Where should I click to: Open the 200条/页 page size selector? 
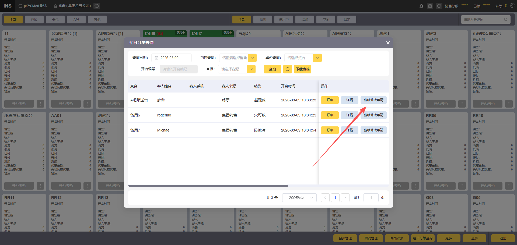[299, 198]
